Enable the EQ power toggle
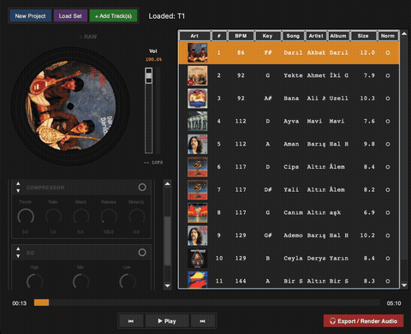Screen dimensions: 411x334 pos(142,253)
